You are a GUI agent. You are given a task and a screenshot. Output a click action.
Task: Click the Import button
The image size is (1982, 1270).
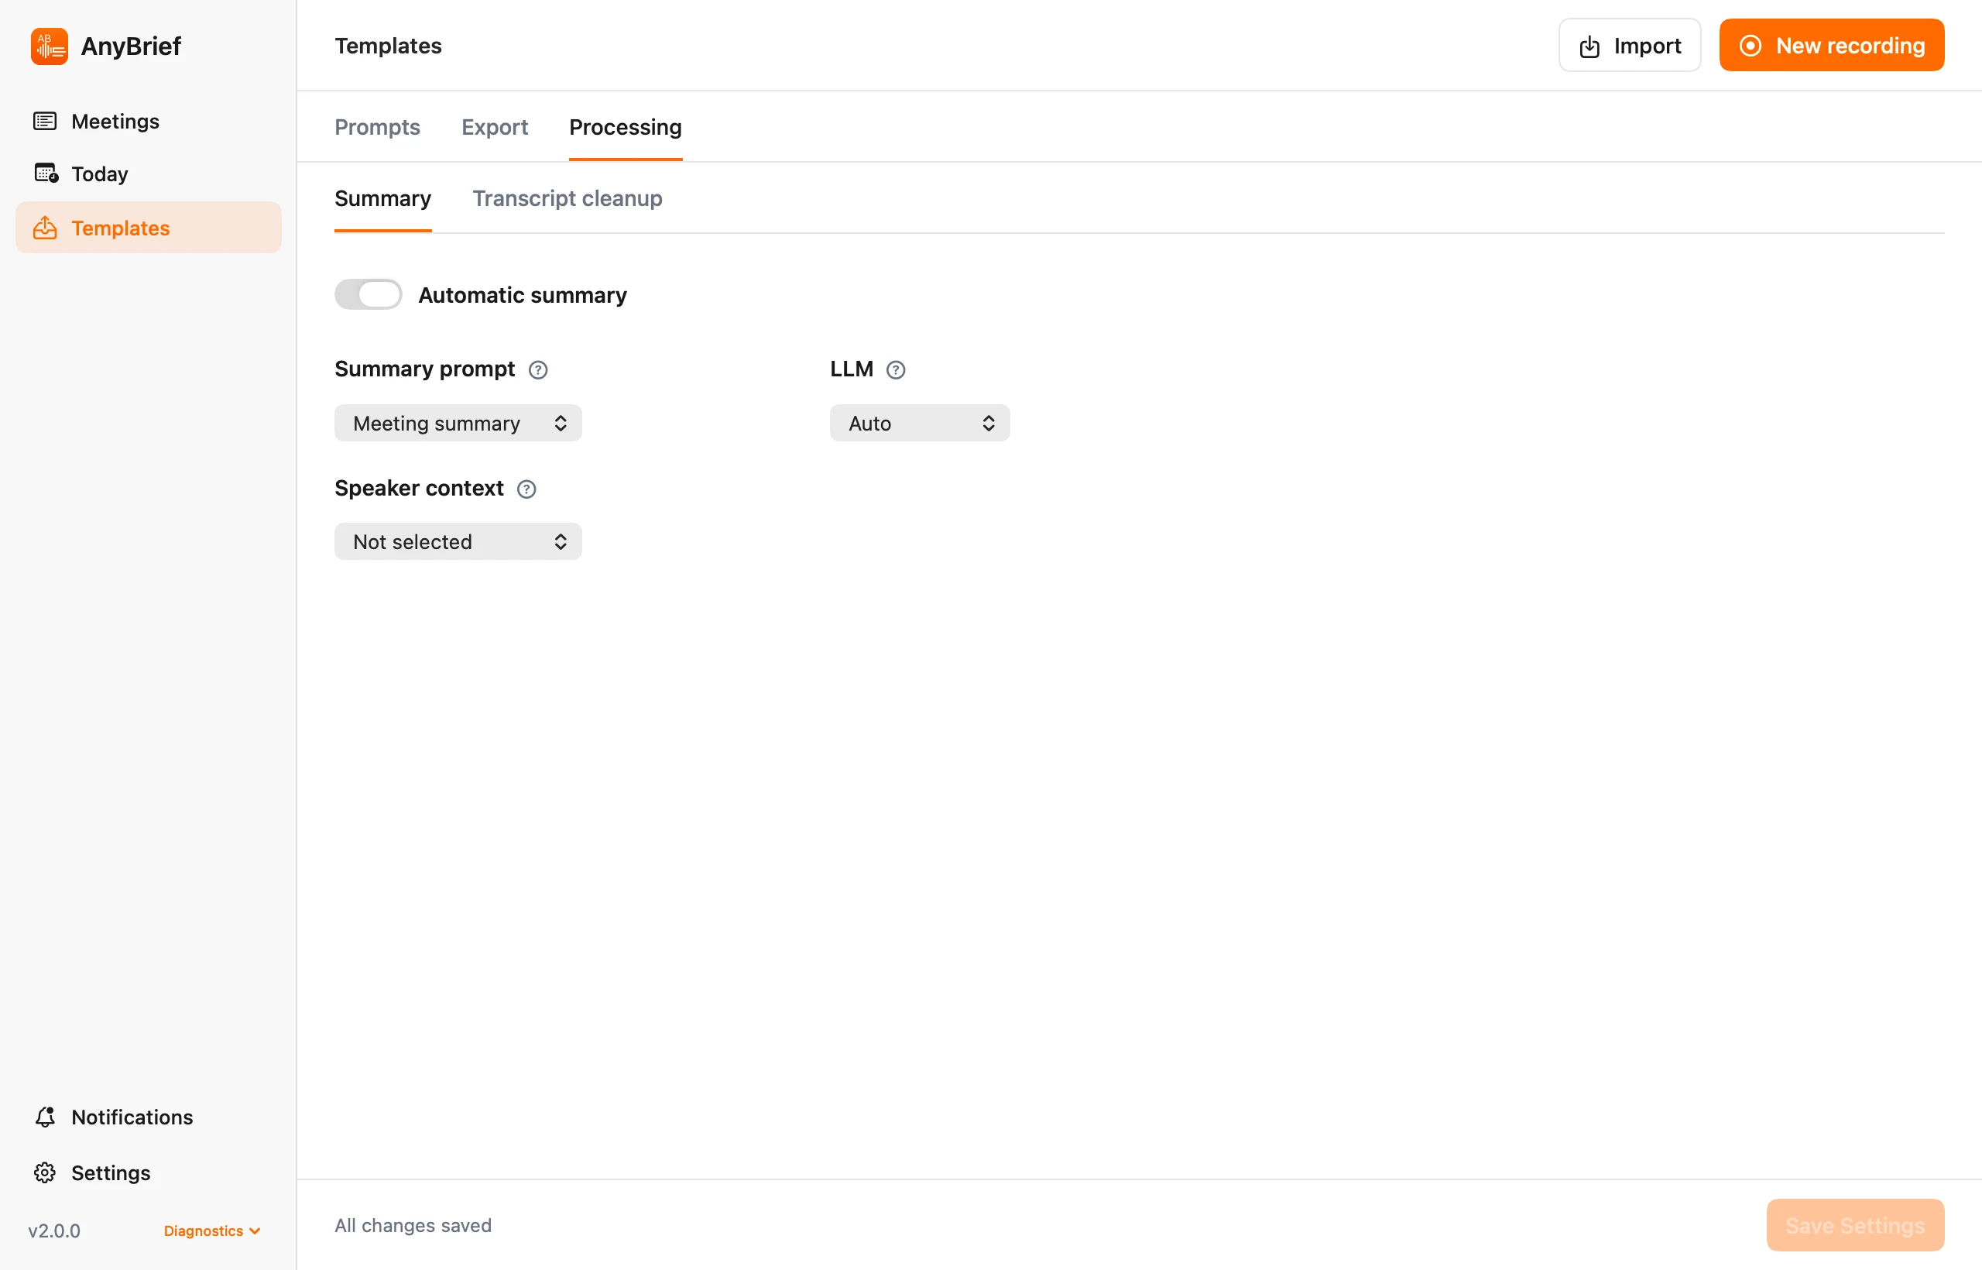(1629, 46)
